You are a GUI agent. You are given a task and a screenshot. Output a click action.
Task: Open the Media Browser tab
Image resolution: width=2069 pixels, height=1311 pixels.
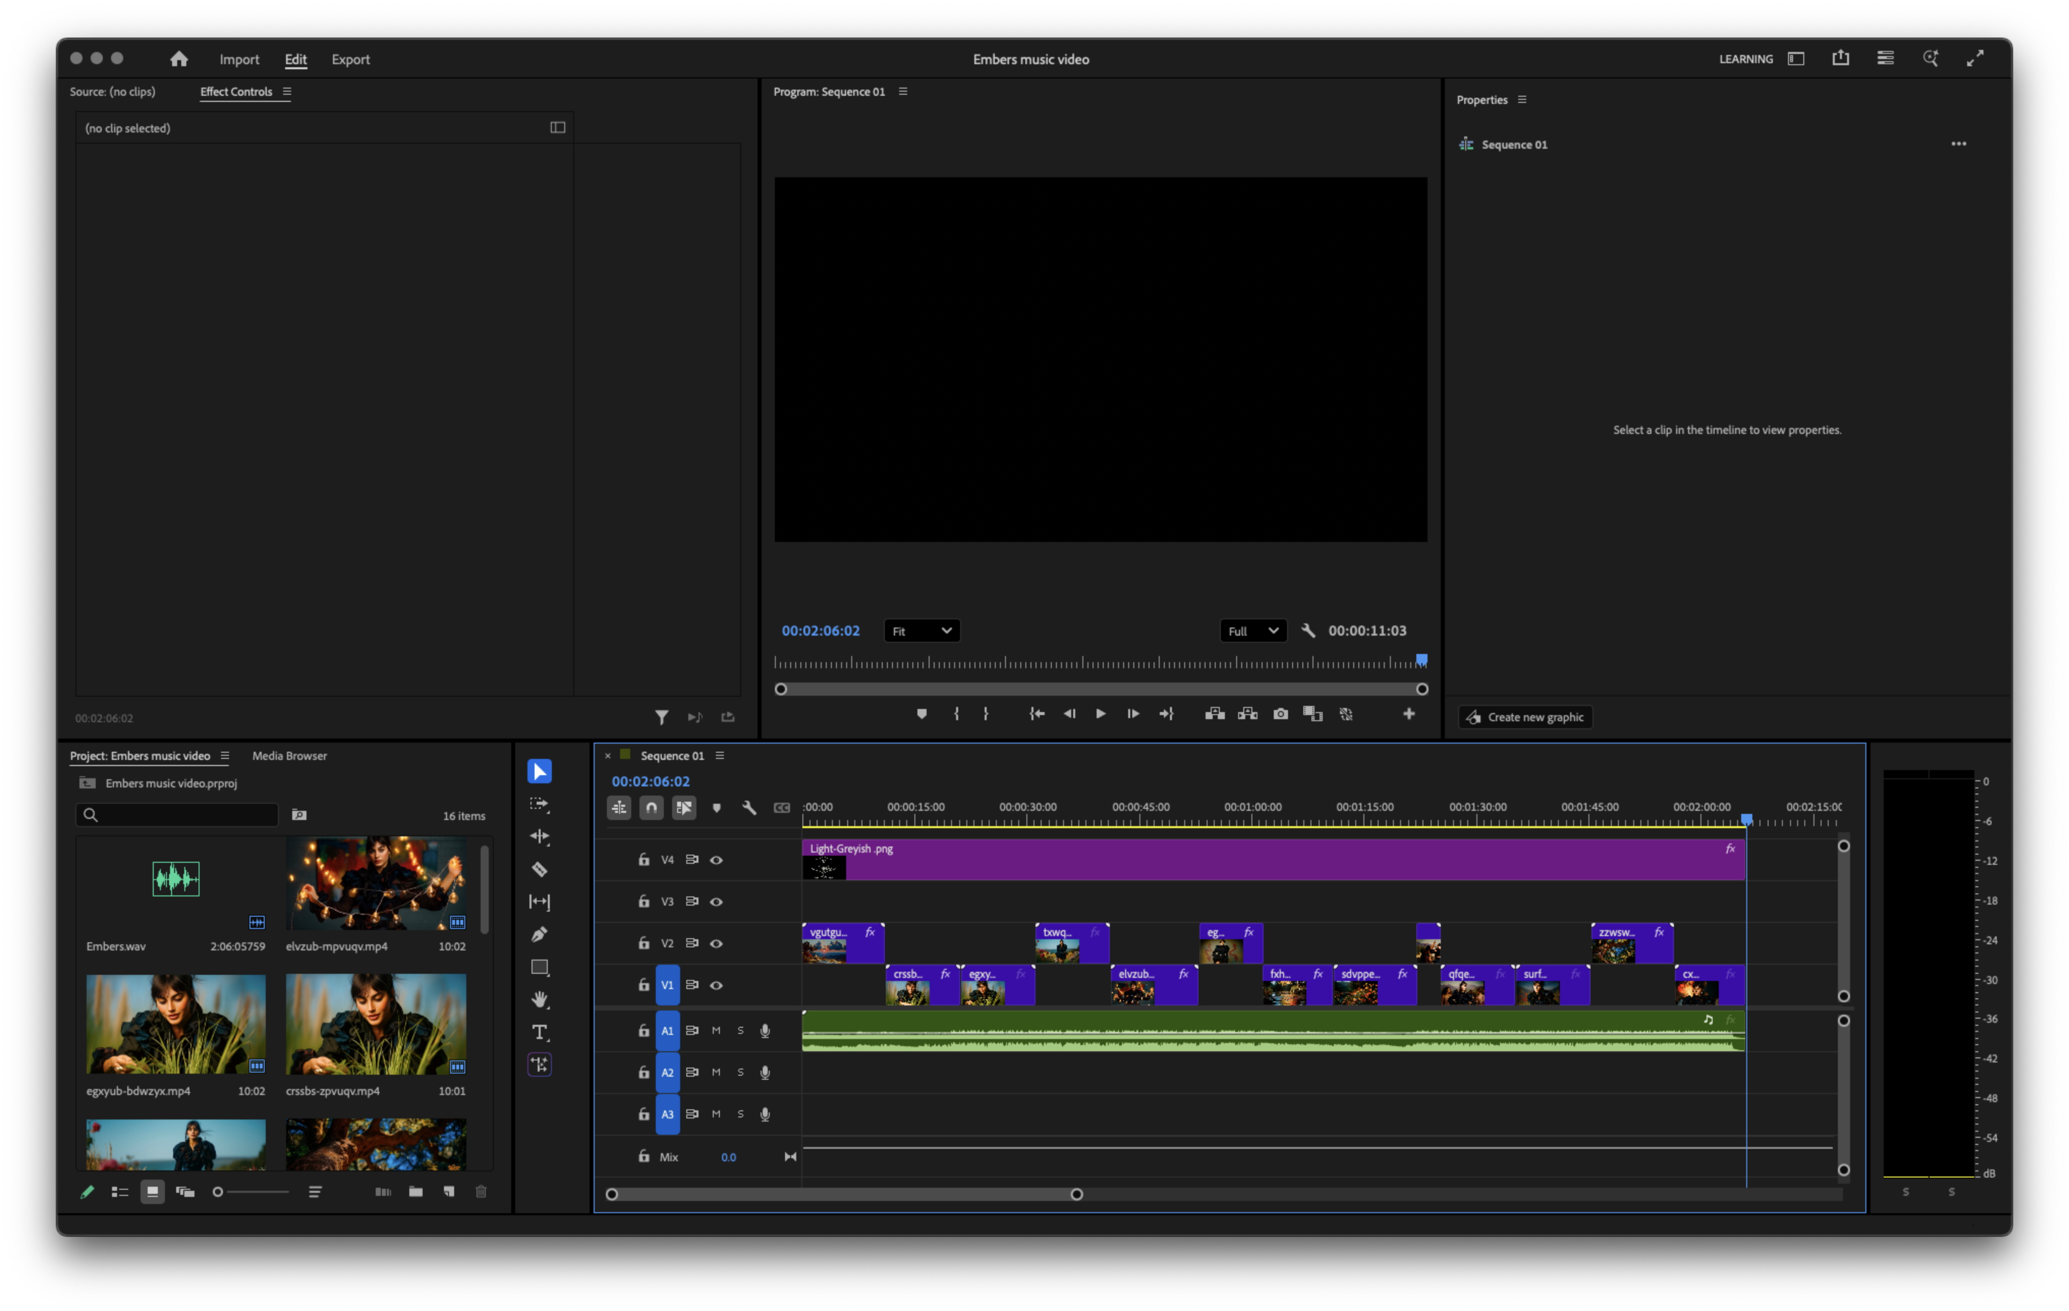click(x=290, y=756)
